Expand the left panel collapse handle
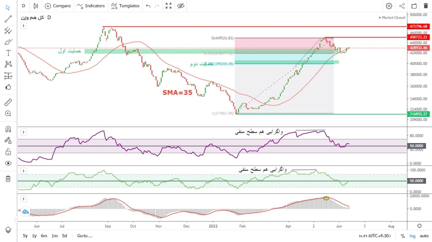The image size is (432, 242). click(16, 219)
